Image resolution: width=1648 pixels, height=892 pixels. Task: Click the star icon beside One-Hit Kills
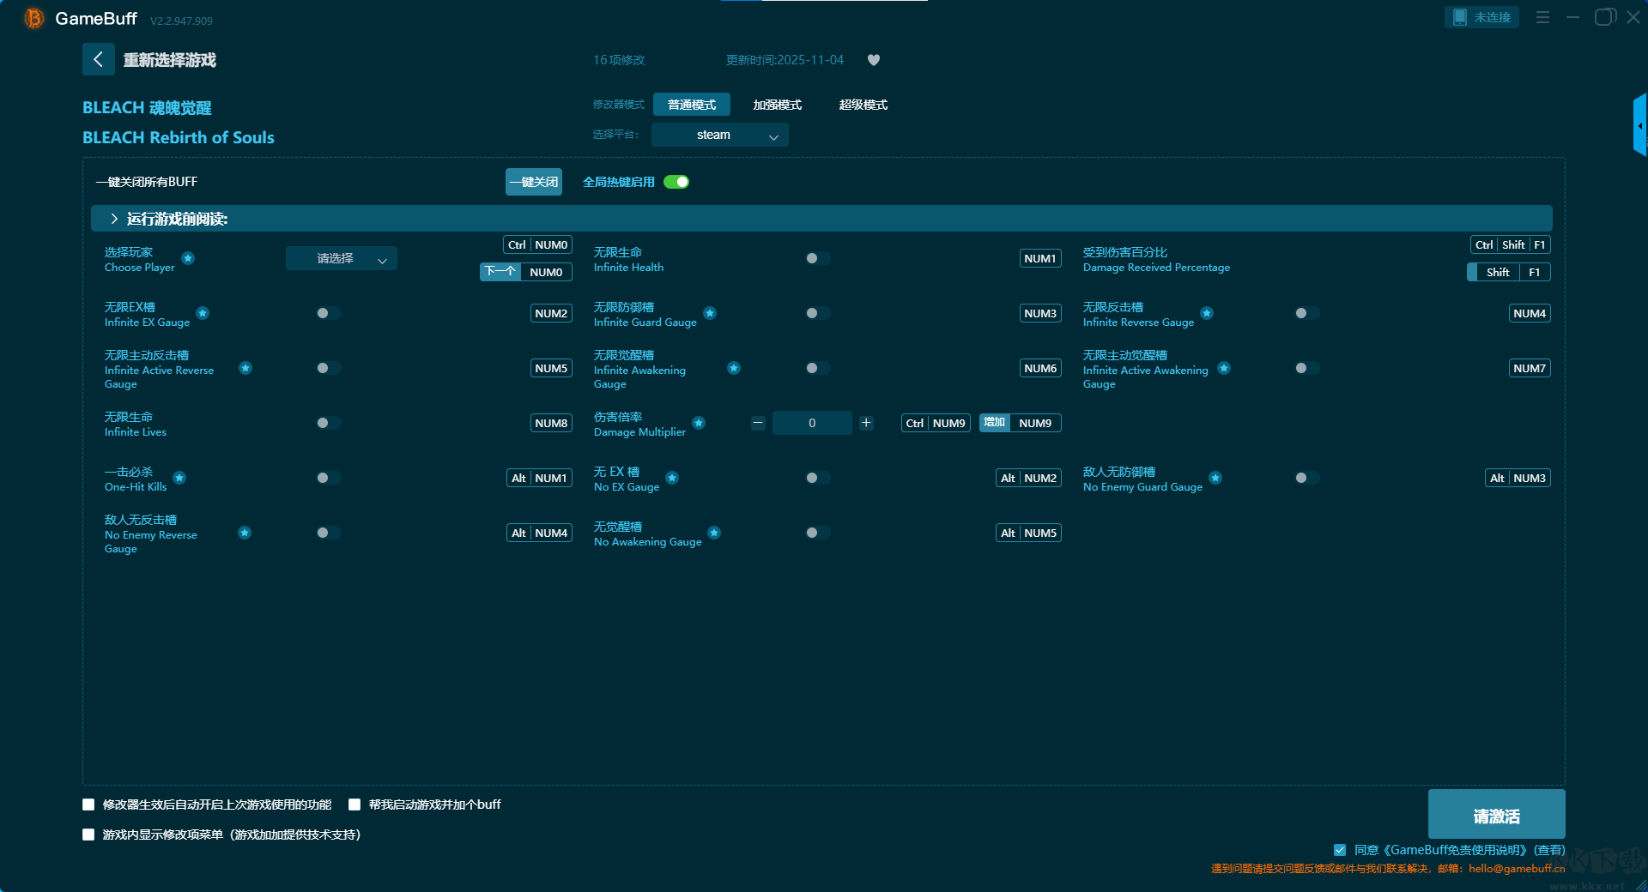[179, 478]
